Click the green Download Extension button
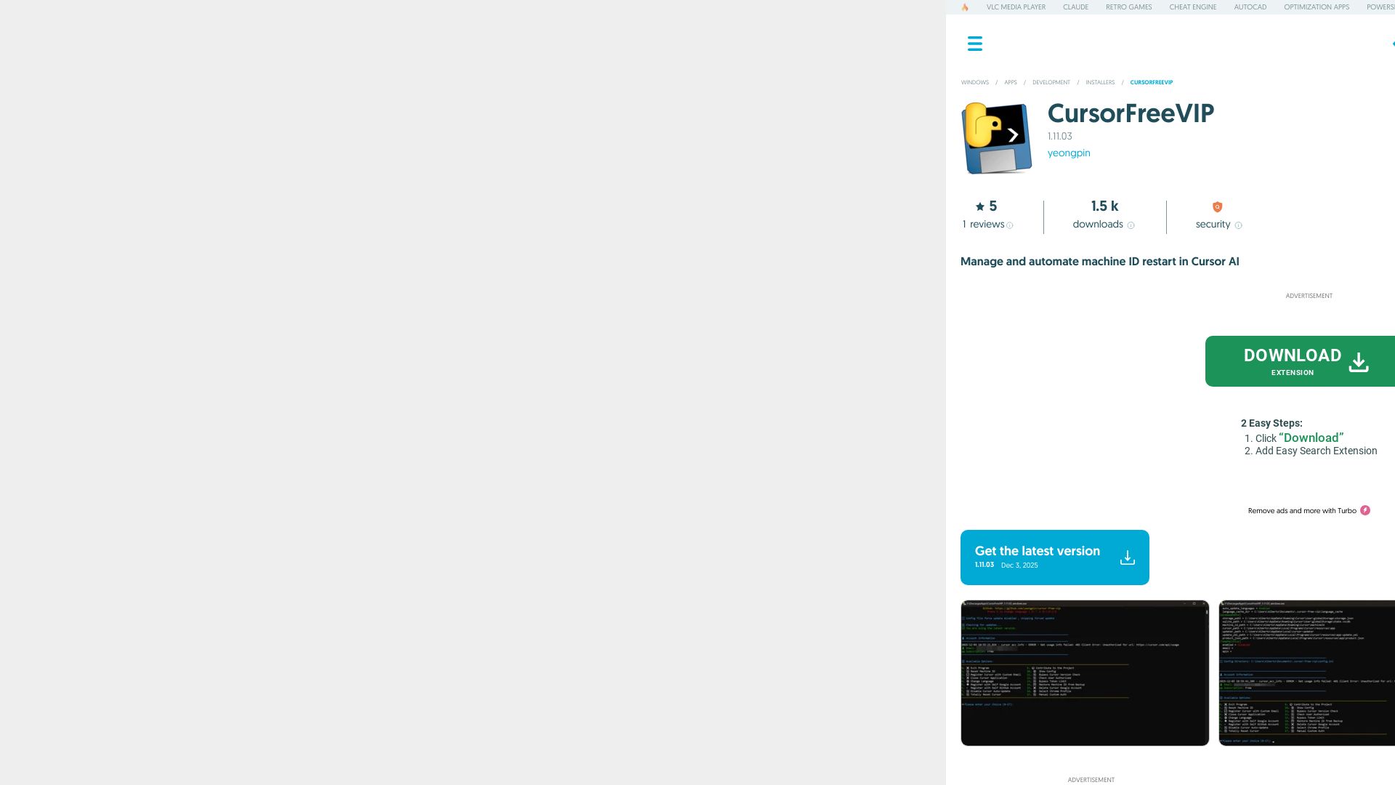 tap(1300, 361)
